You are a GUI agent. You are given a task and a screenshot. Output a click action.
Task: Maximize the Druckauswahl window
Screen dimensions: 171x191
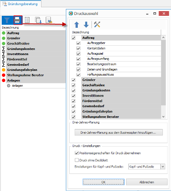click(x=155, y=14)
